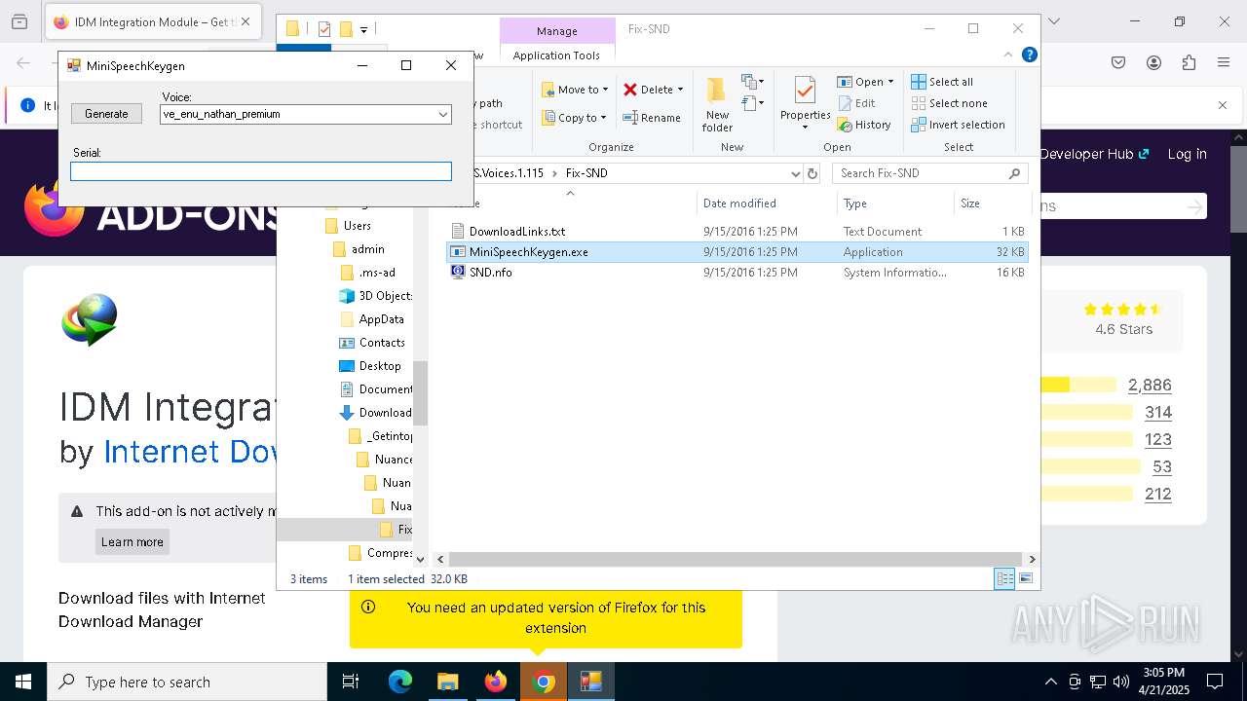Expand the address bar history dropdown
This screenshot has height=701, width=1247.
796,173
